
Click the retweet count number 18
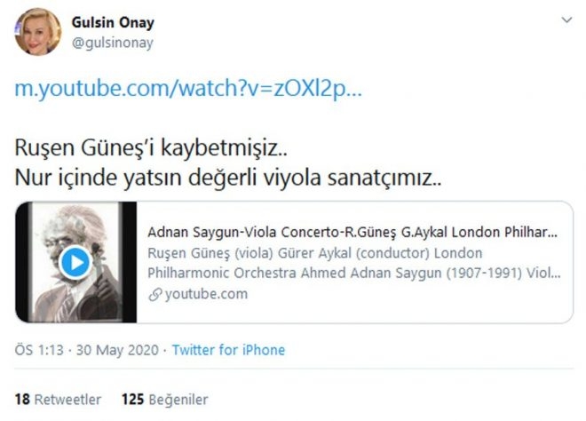pos(22,400)
